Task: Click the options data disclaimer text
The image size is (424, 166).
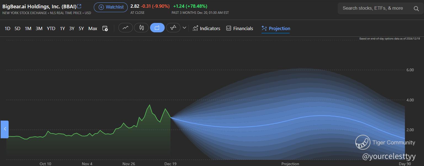Action: point(390,39)
